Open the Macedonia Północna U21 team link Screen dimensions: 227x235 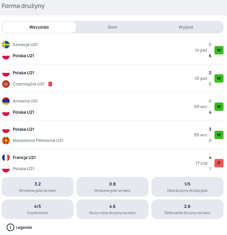[38, 141]
